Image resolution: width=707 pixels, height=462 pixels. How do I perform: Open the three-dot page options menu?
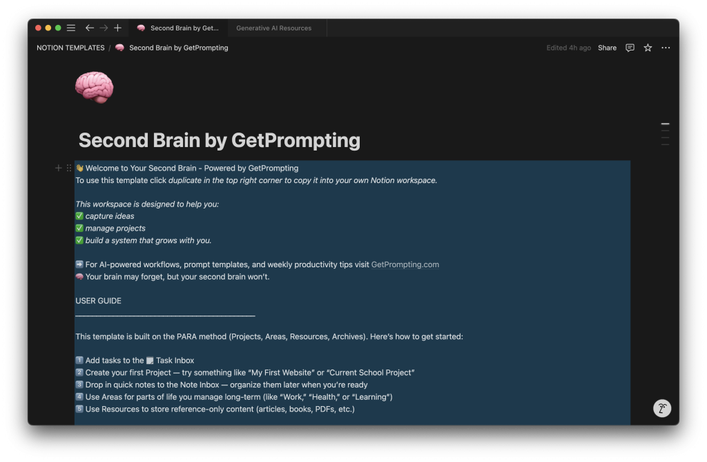pos(666,48)
